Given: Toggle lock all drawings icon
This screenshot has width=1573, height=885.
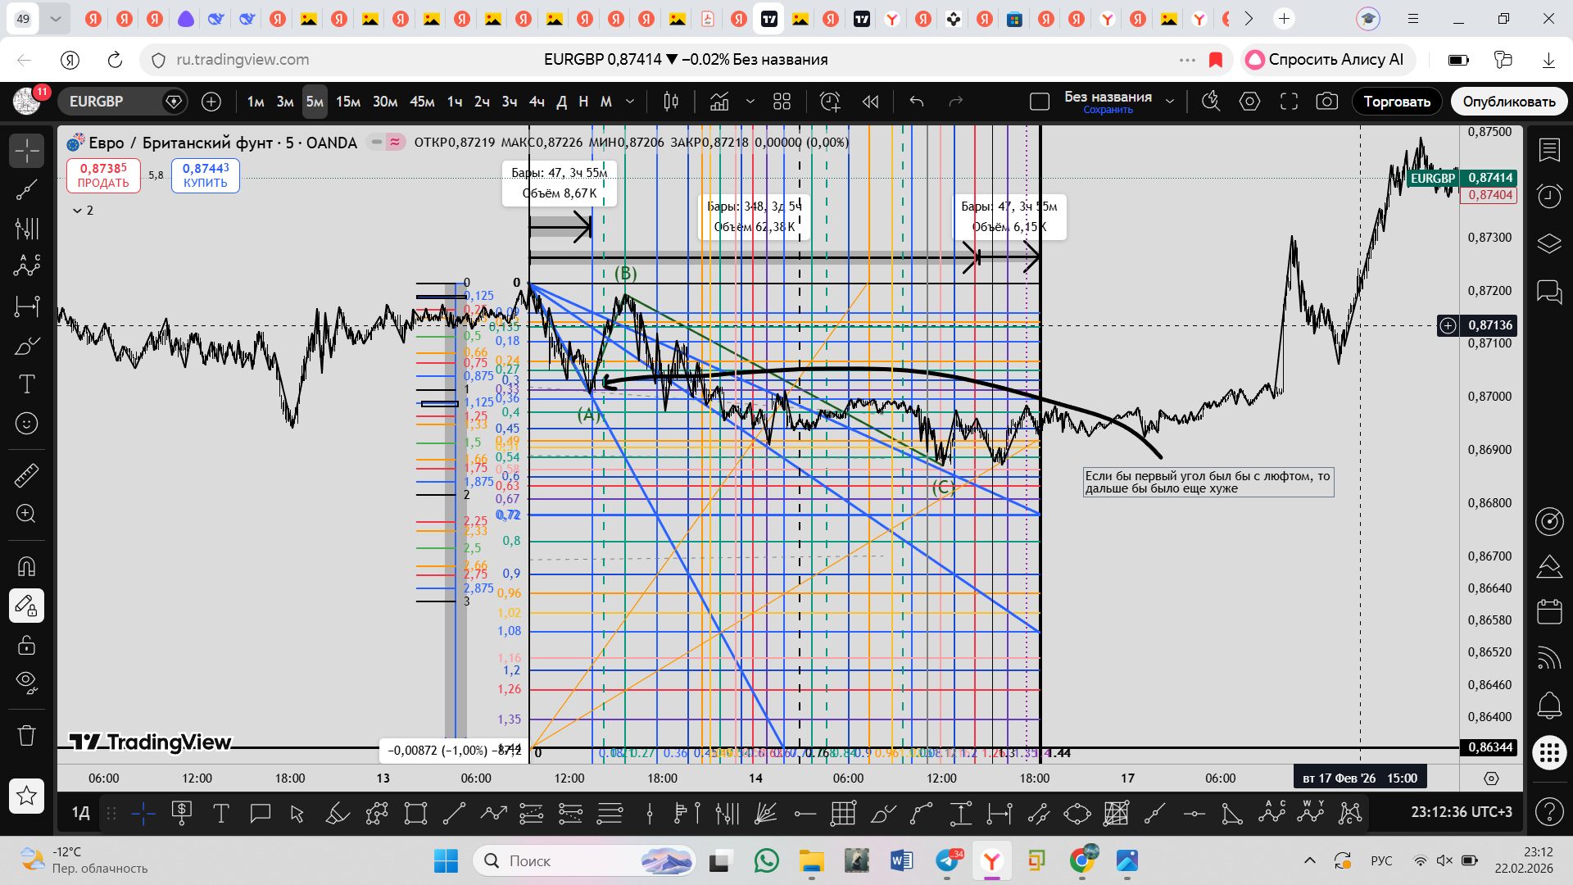Looking at the screenshot, I should (x=26, y=645).
